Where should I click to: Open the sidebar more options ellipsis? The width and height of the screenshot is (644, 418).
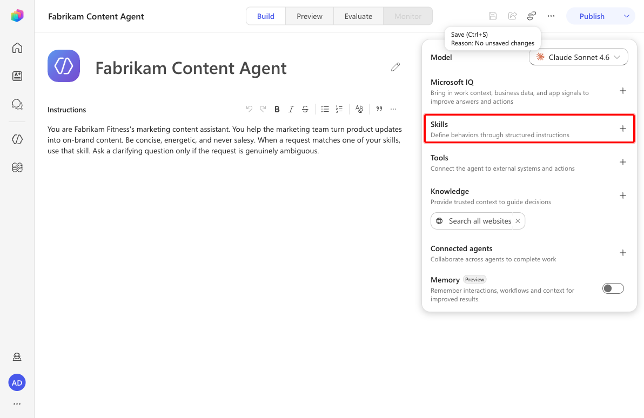click(17, 404)
